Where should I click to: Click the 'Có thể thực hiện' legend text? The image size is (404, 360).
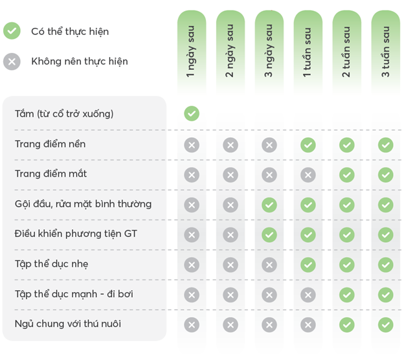[70, 31]
